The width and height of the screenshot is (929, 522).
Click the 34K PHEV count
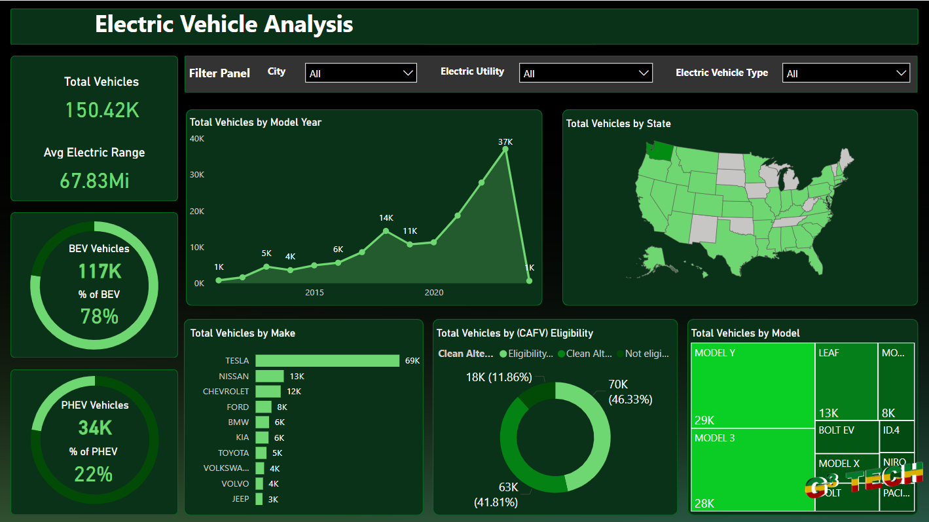click(x=95, y=428)
